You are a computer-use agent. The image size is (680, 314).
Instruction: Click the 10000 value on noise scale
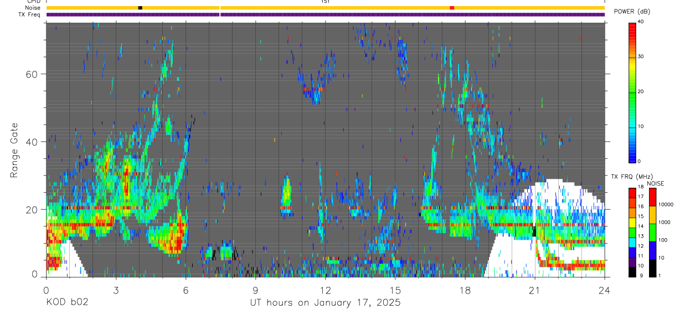[666, 205]
